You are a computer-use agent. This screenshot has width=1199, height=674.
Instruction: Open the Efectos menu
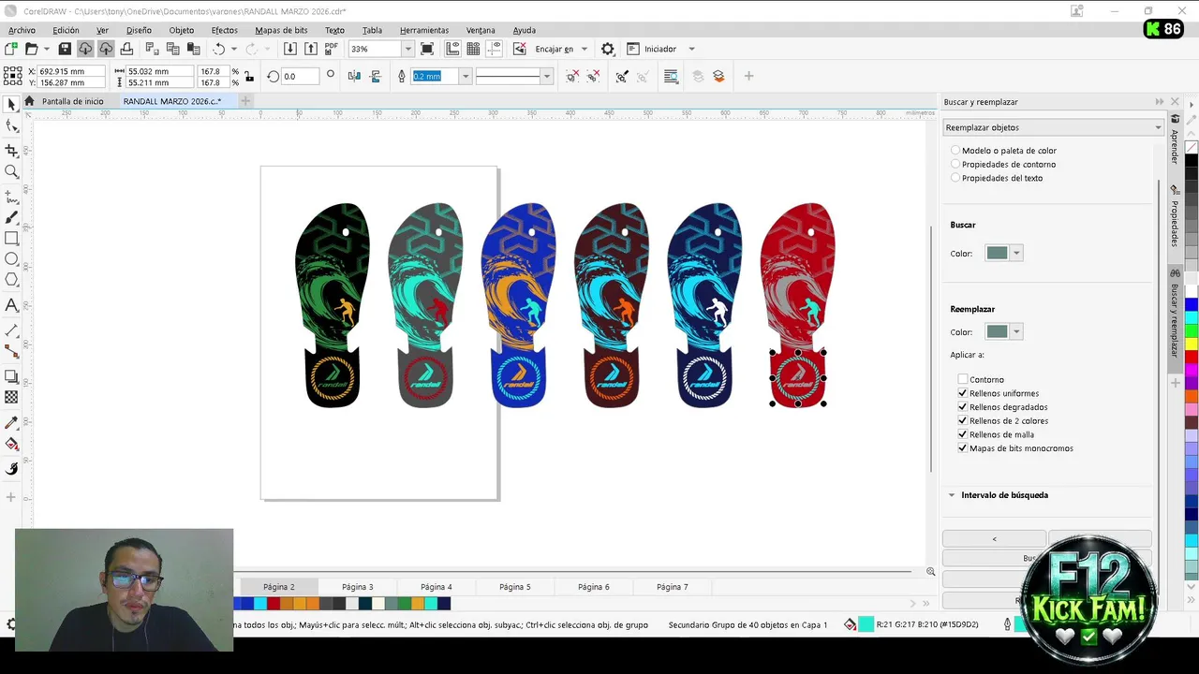click(x=225, y=30)
